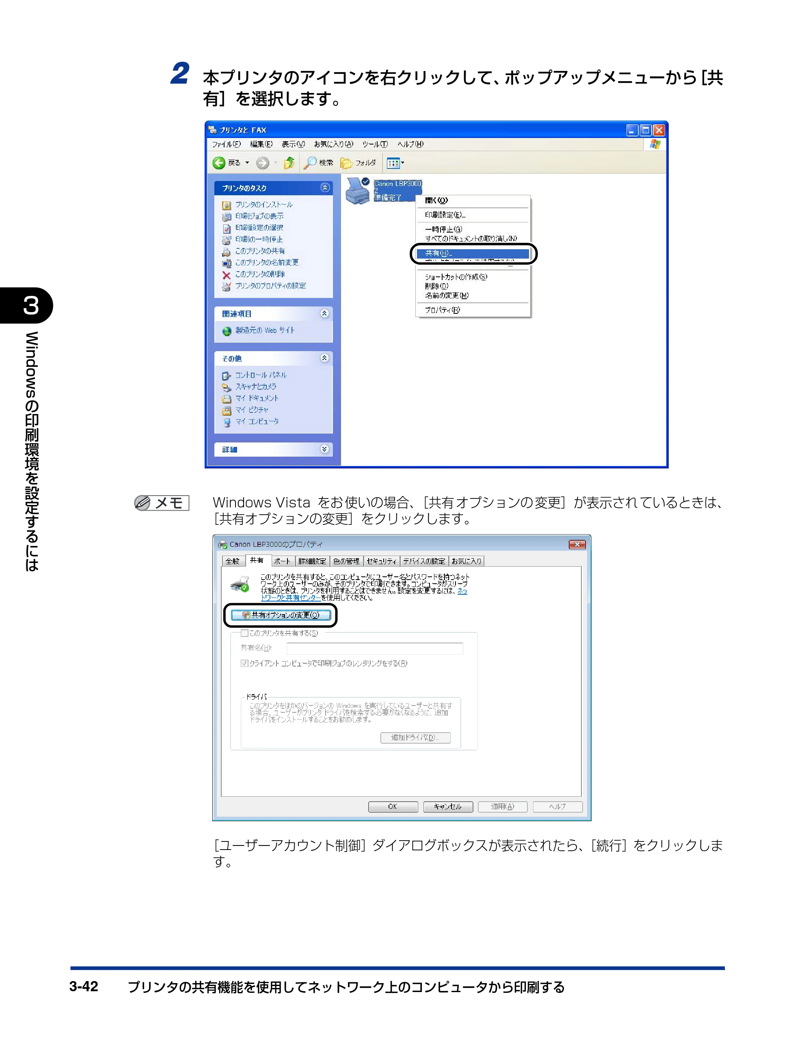Image resolution: width=812 pixels, height=1044 pixels.
Task: Click the globe icon for manufacturer Web site
Action: [x=227, y=331]
